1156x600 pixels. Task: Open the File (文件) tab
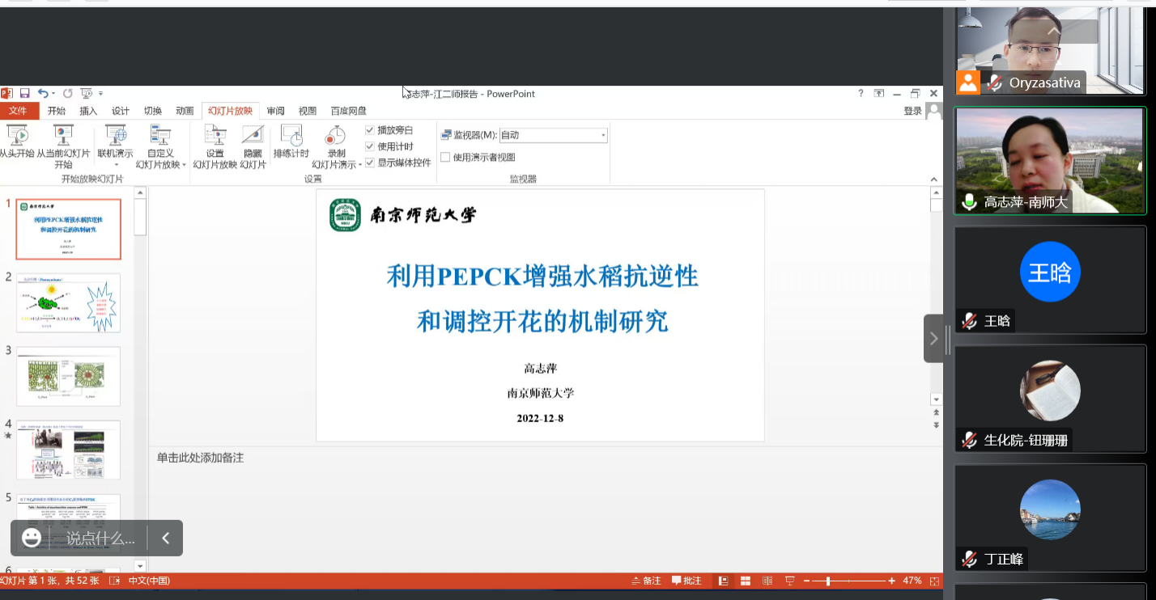(18, 111)
